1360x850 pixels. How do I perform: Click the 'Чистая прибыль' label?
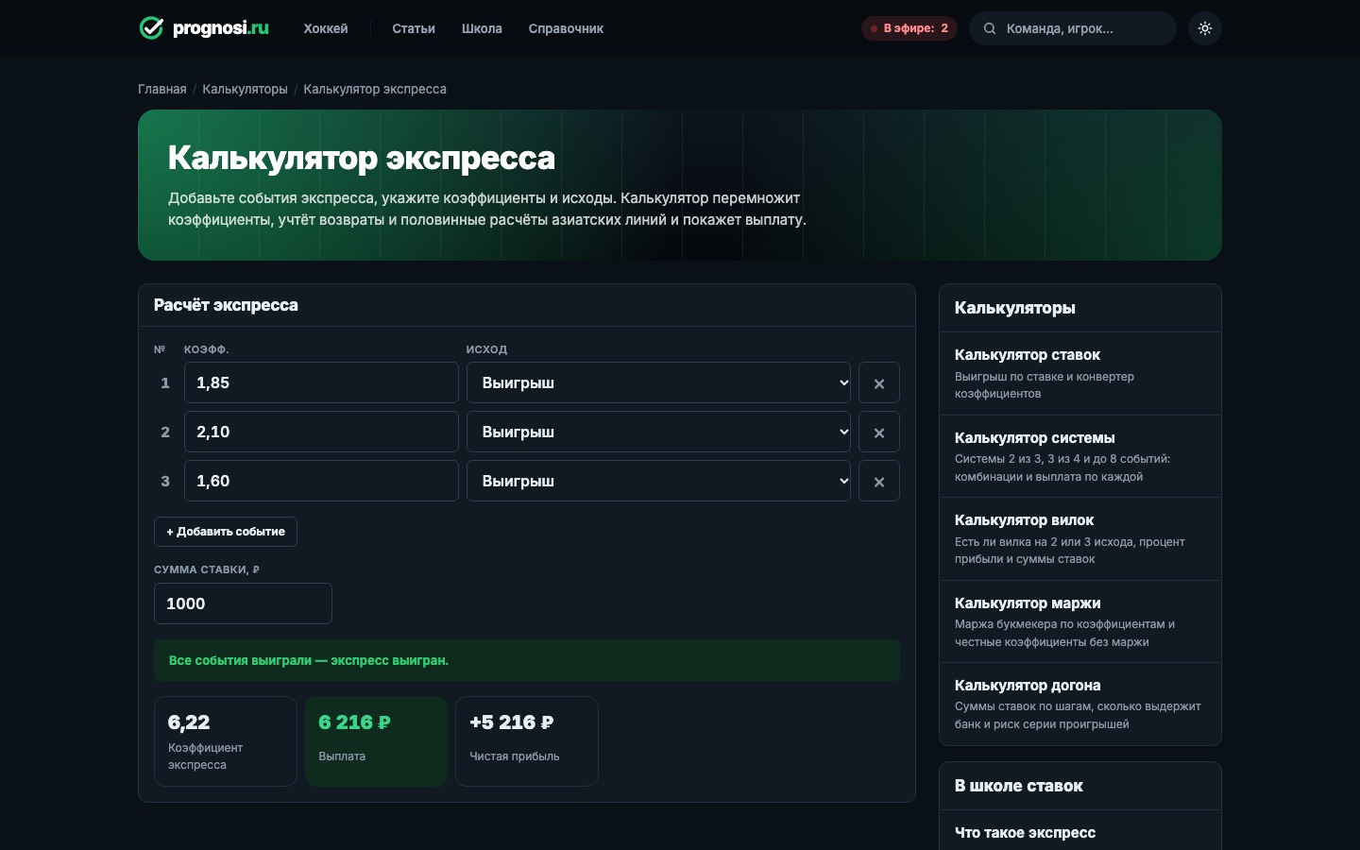click(x=515, y=756)
